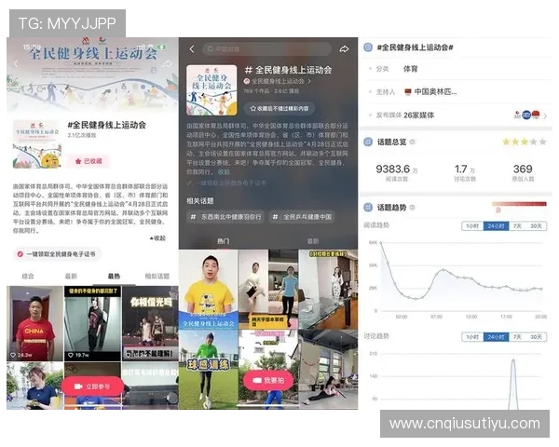
Task: Open related topic 全民乒乓健康中国
Action: 302,217
